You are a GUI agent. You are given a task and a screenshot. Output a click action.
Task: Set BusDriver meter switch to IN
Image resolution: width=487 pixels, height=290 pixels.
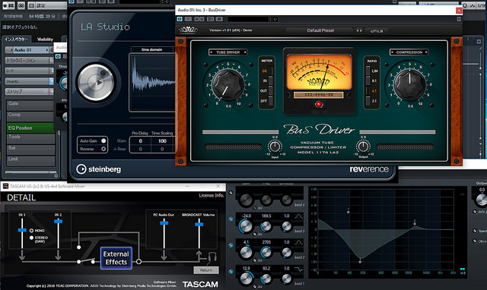pos(270,81)
